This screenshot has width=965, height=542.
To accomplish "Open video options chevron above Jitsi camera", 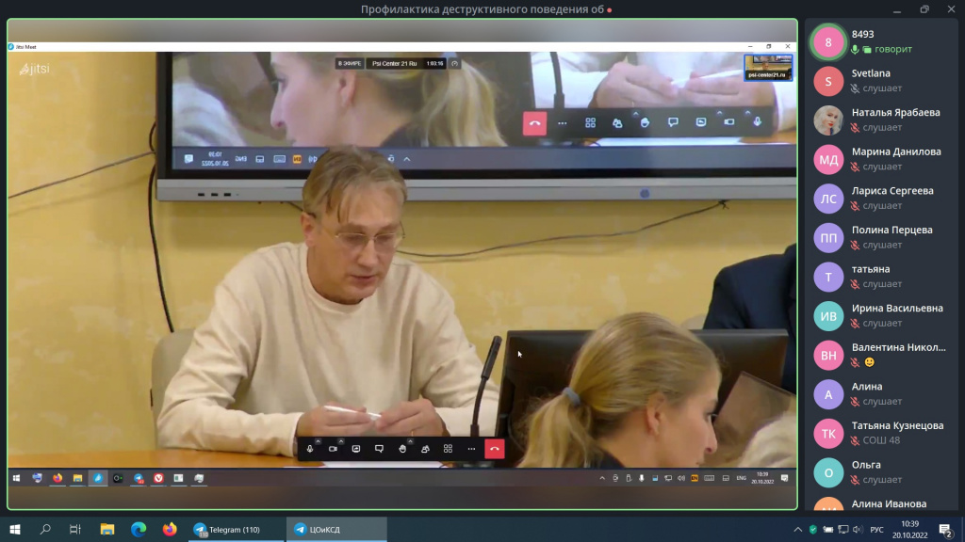I will coord(341,441).
